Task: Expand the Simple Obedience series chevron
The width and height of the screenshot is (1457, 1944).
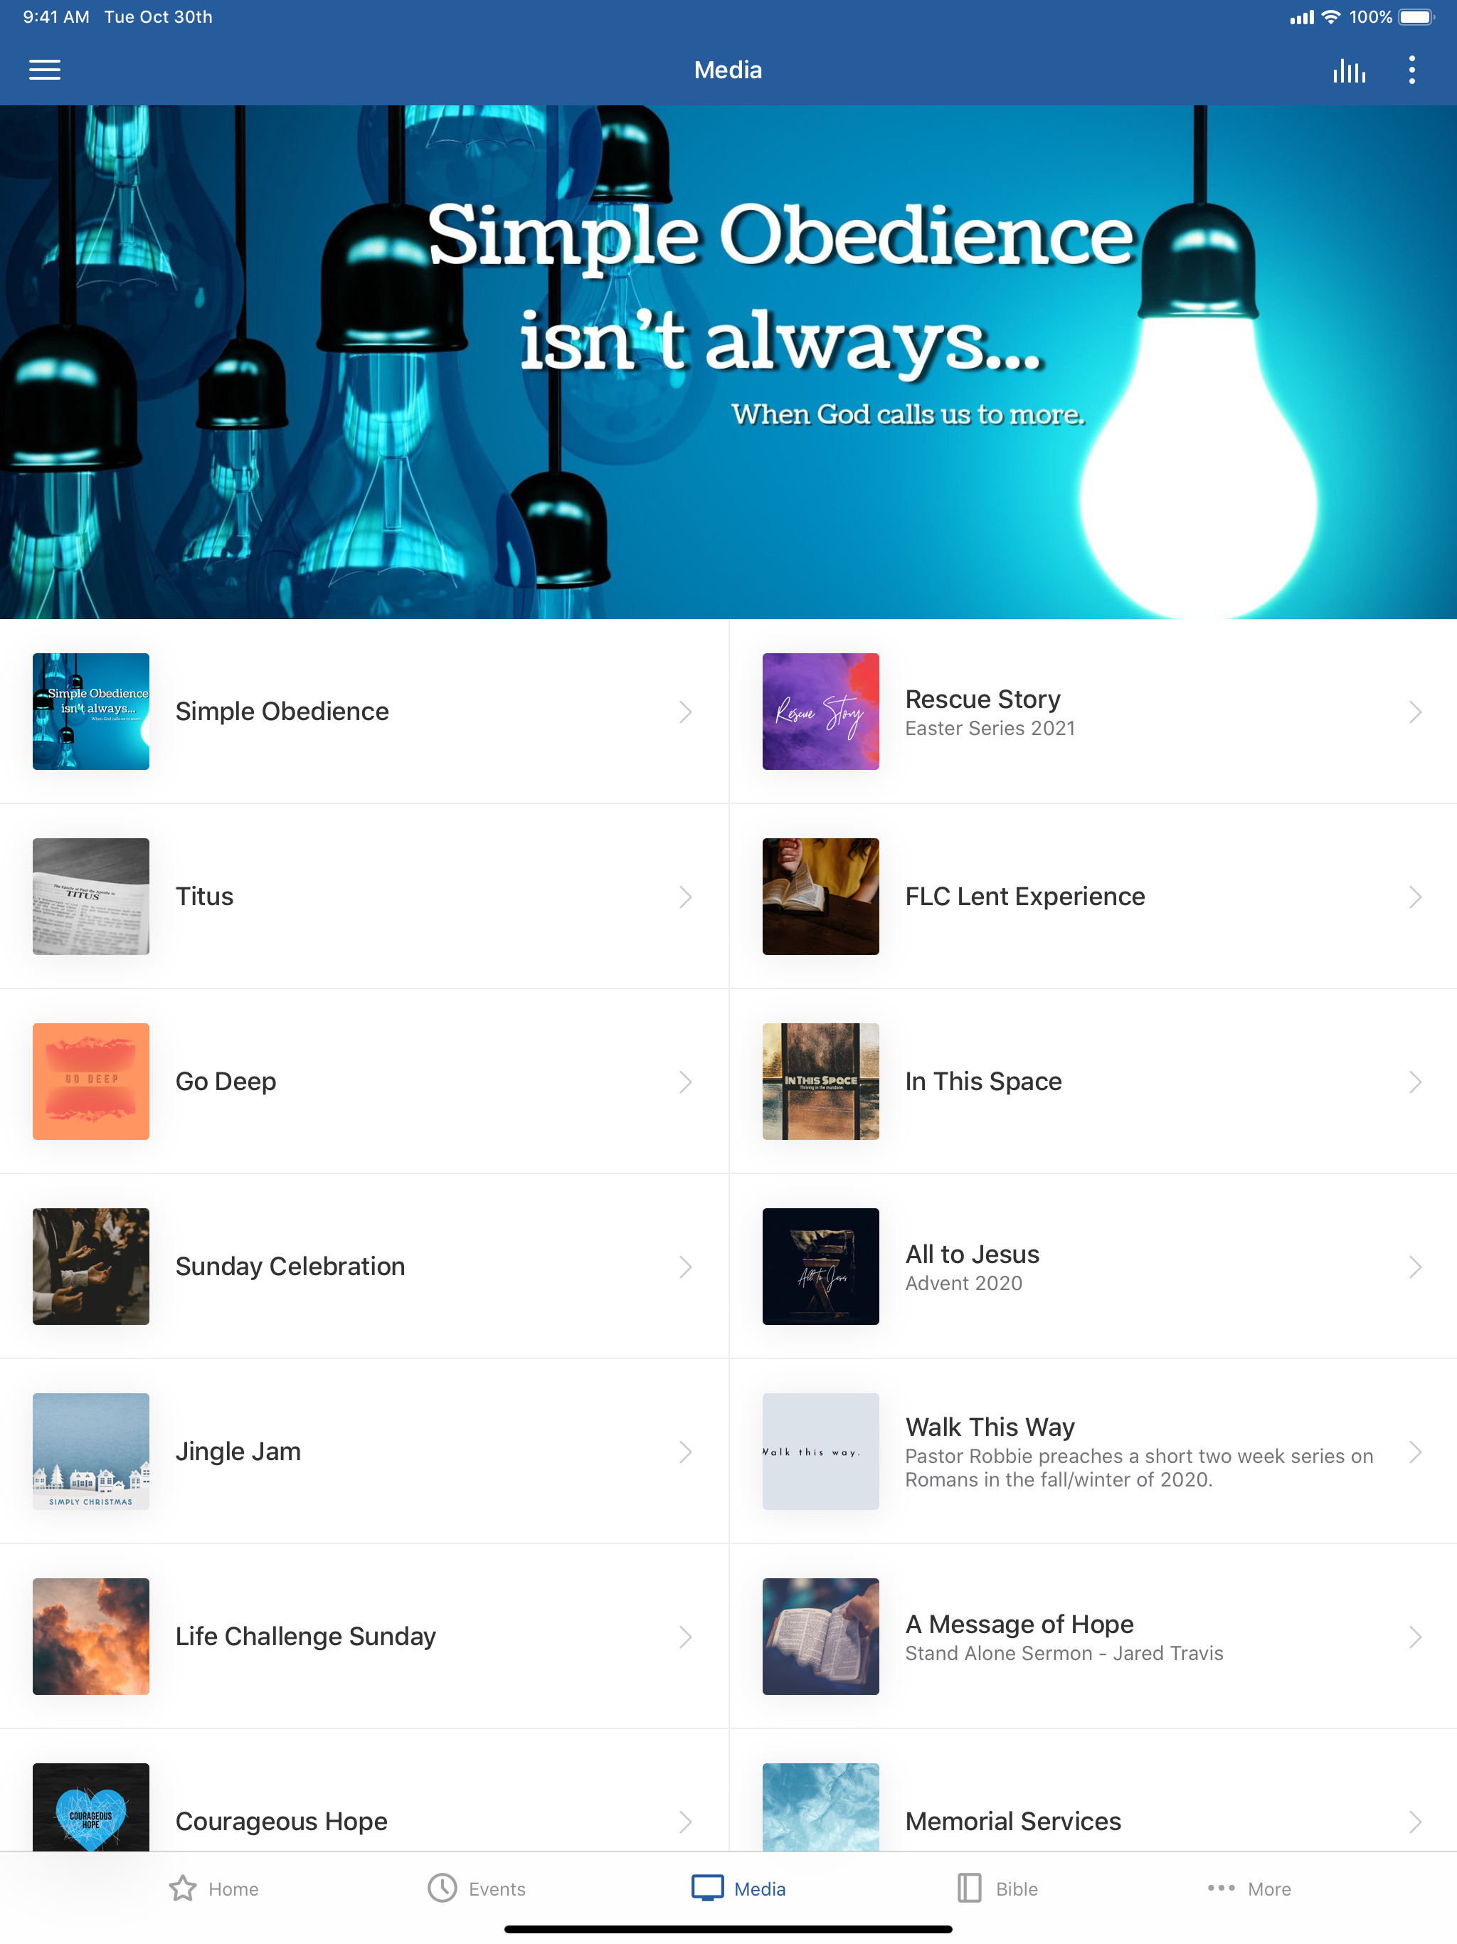Action: click(685, 712)
